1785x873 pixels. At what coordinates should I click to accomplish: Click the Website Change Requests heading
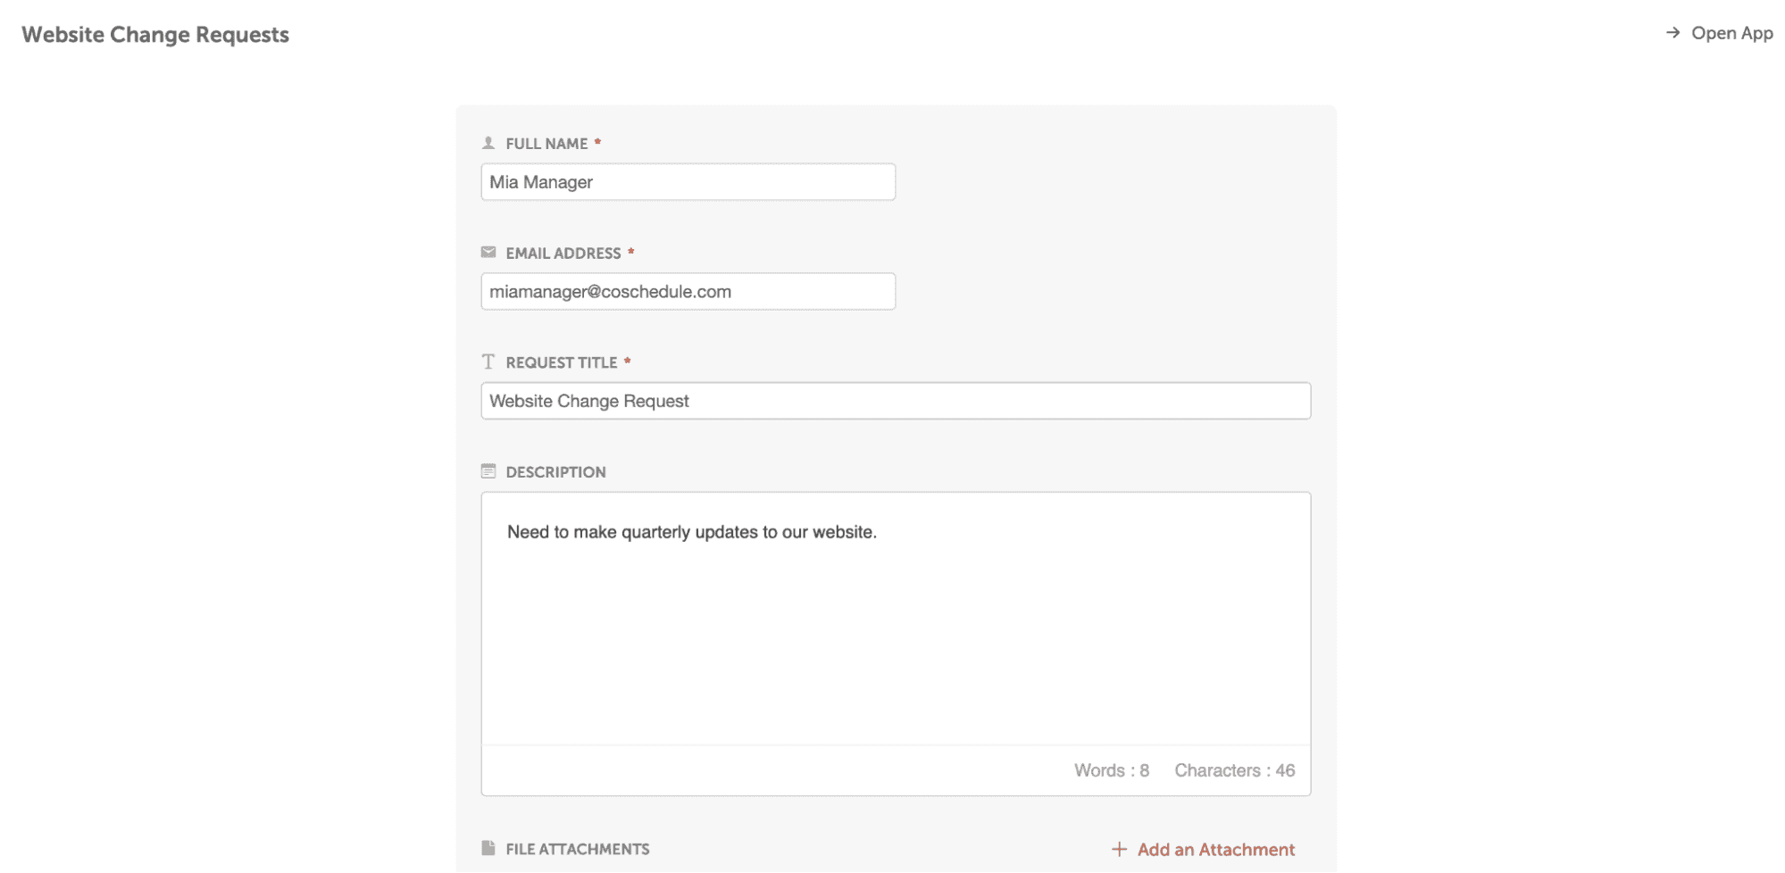155,35
